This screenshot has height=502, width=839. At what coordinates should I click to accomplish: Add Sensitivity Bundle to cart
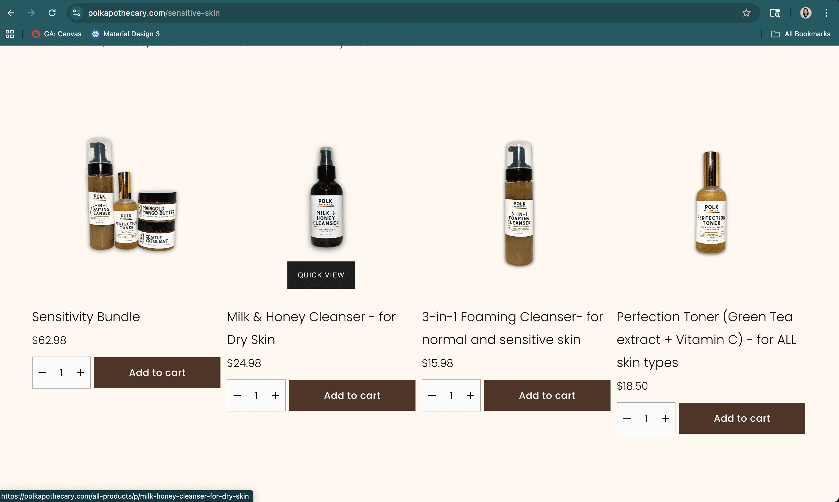click(157, 373)
